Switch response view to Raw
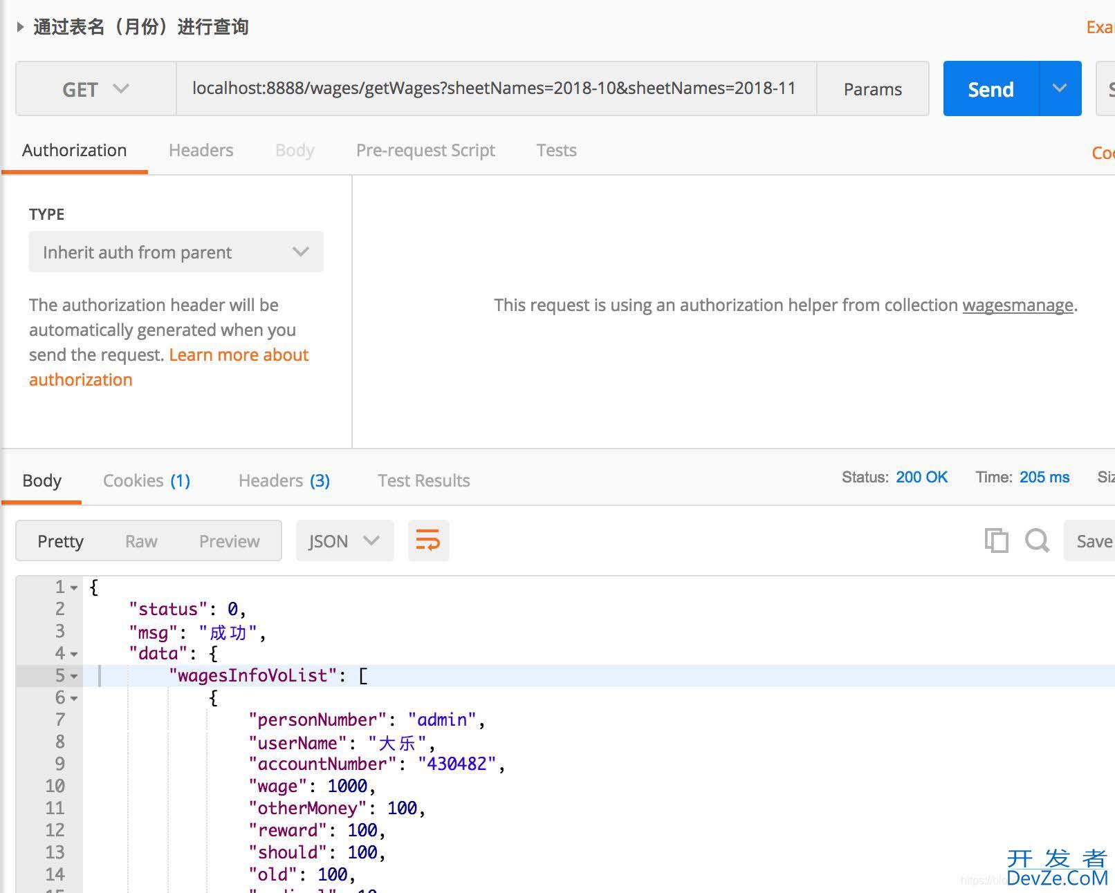The width and height of the screenshot is (1115, 893). pos(141,541)
